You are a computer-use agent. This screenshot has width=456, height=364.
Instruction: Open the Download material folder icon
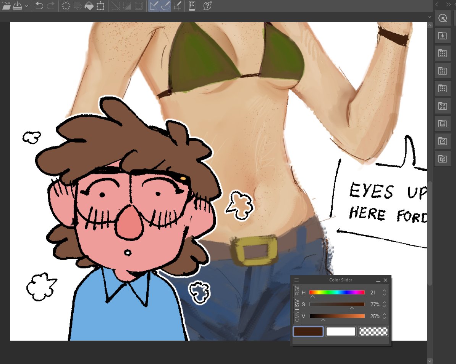[443, 36]
